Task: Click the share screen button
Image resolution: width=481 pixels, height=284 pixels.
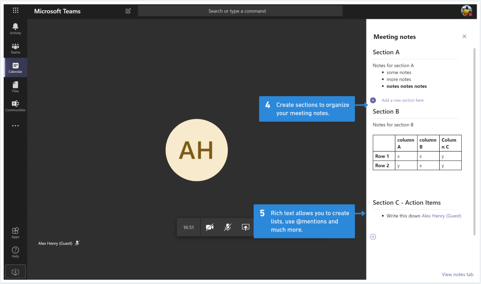Action: tap(245, 227)
